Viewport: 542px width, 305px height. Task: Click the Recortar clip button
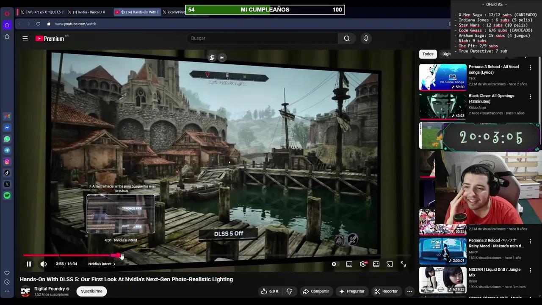[x=386, y=291]
